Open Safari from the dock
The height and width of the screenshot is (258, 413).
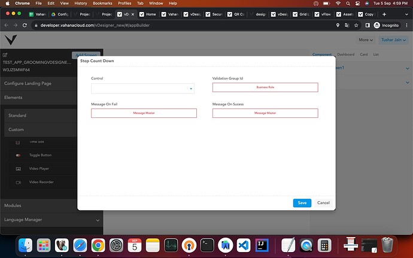[x=80, y=245]
